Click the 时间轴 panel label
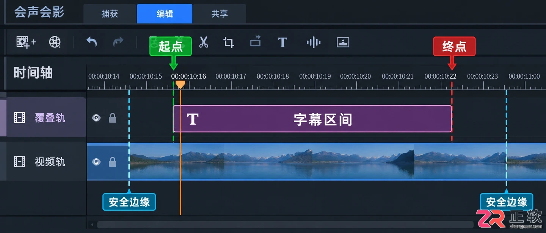Screen dimensions: 546x233 [33, 72]
